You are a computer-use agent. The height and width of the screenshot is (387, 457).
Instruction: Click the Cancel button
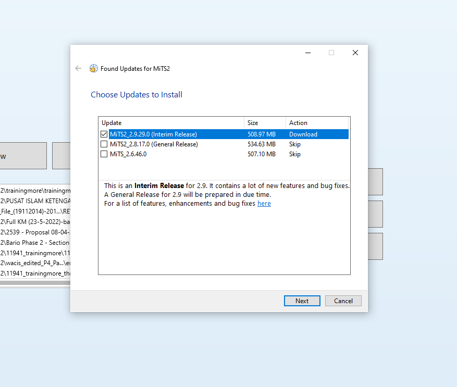343,301
